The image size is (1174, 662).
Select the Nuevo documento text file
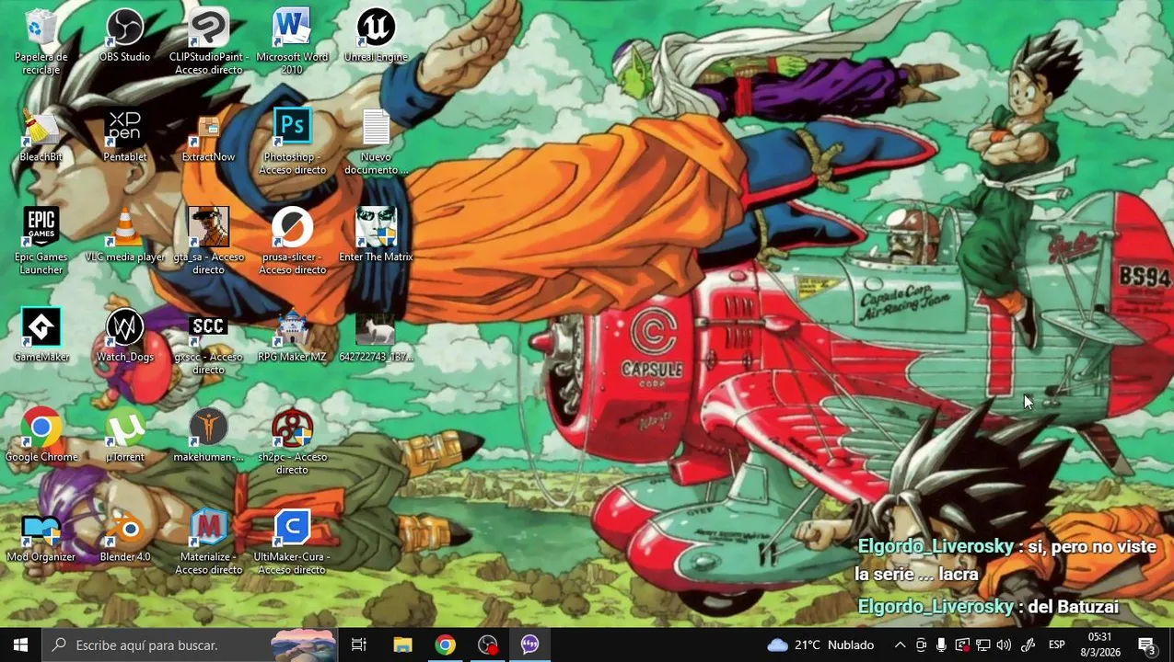[376, 142]
